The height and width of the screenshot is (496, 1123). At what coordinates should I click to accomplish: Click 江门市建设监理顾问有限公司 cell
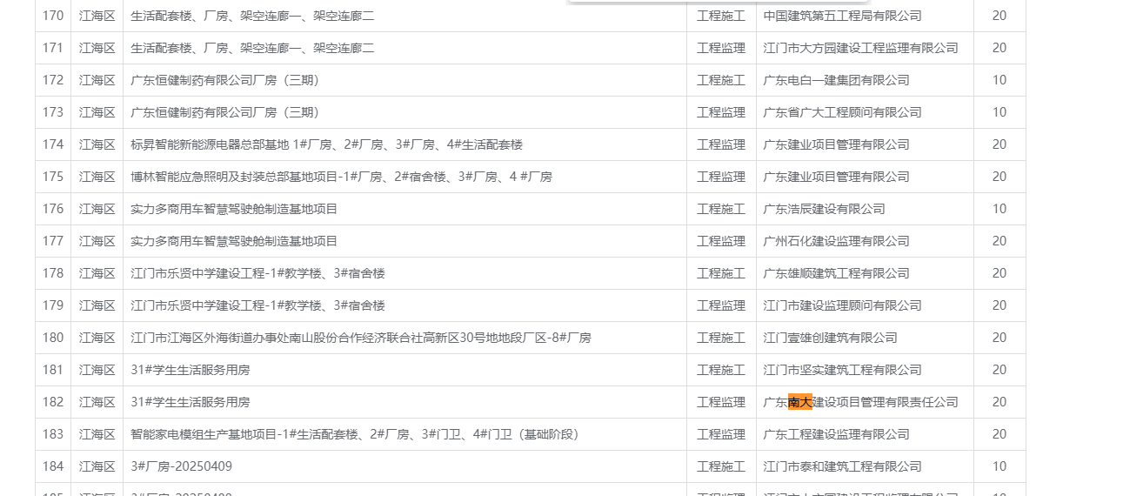842,305
